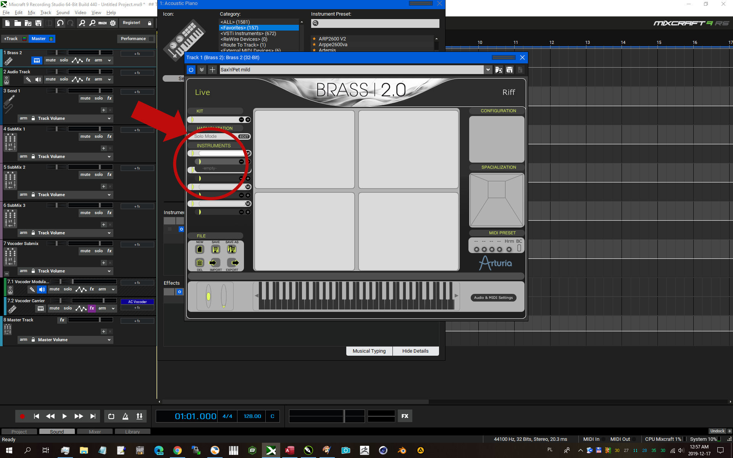
Task: Open preset browser folder icon in plugin window
Action: click(x=499, y=69)
